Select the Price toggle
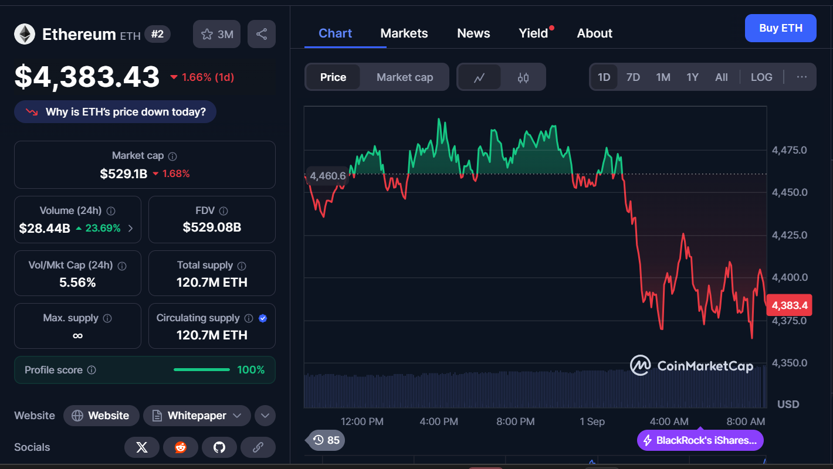 (333, 77)
